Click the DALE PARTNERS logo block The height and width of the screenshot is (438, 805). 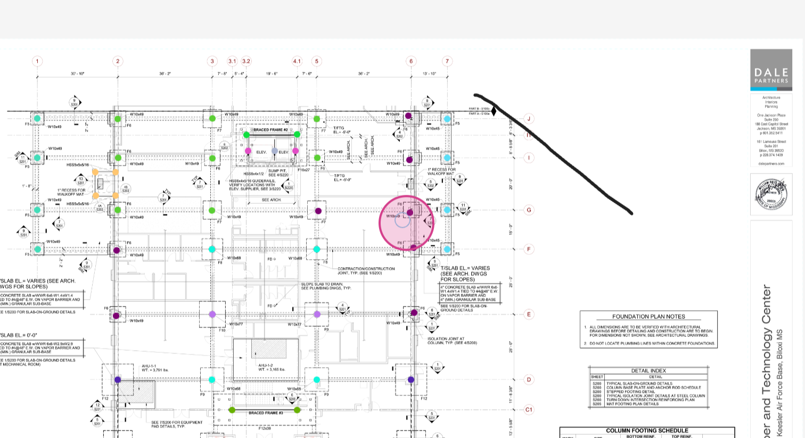[x=771, y=69]
